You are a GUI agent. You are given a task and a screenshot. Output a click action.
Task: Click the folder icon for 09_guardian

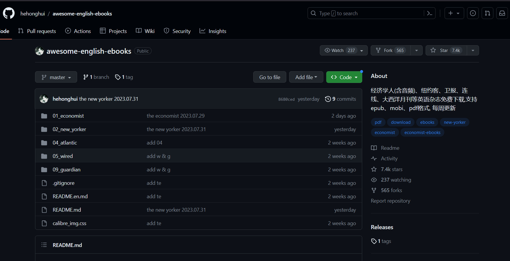pos(44,170)
